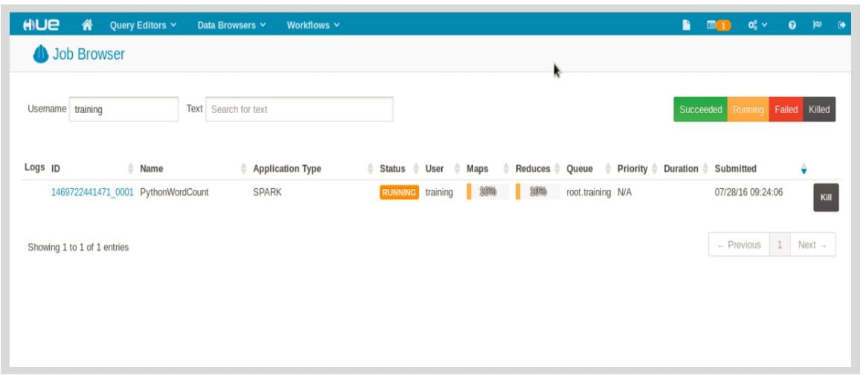The width and height of the screenshot is (866, 387).
Task: Kill the PythonWordCount job
Action: (825, 197)
